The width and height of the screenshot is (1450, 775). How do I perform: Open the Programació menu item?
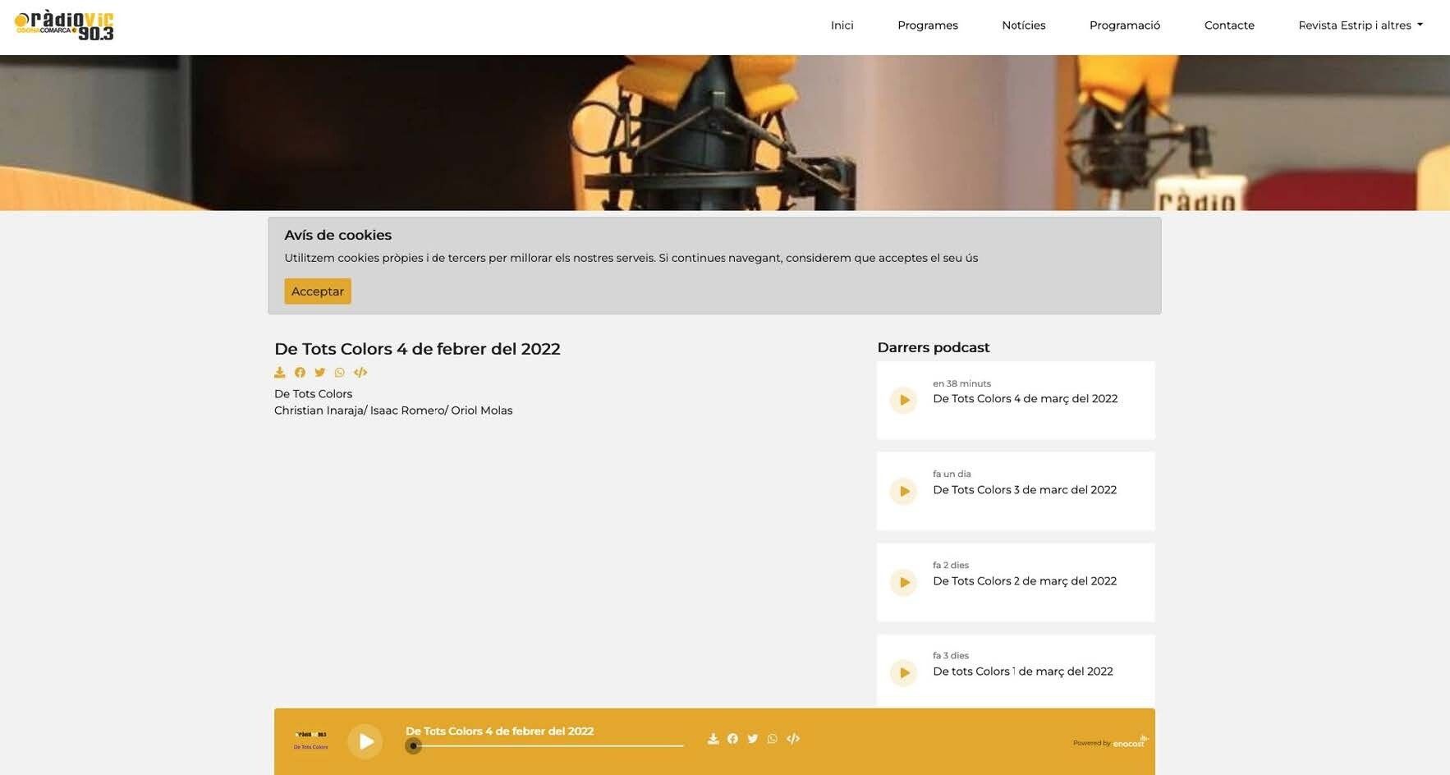tap(1124, 25)
